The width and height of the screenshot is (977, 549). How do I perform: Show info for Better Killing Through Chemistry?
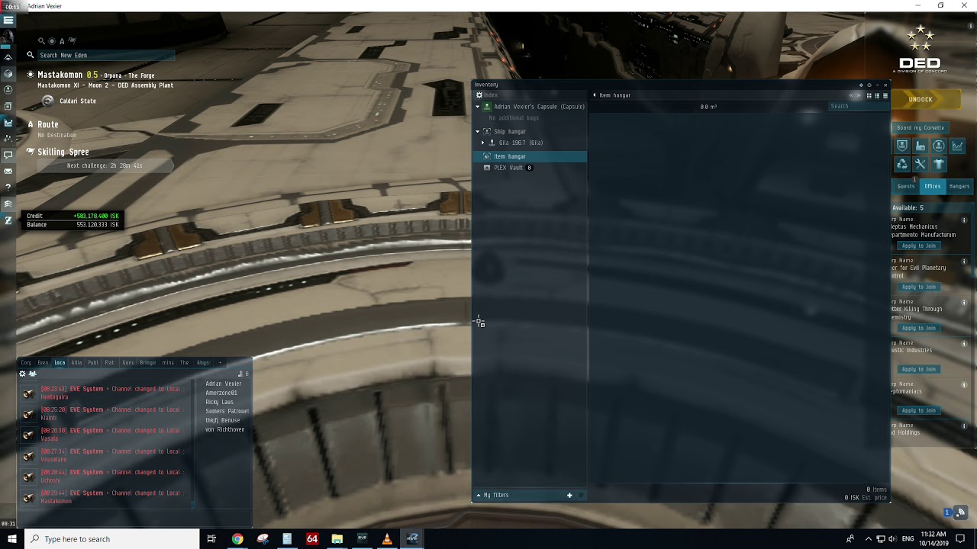pos(964,302)
